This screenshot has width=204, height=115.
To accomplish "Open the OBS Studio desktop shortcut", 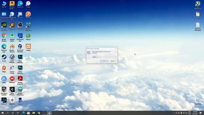I will click(x=20, y=26).
